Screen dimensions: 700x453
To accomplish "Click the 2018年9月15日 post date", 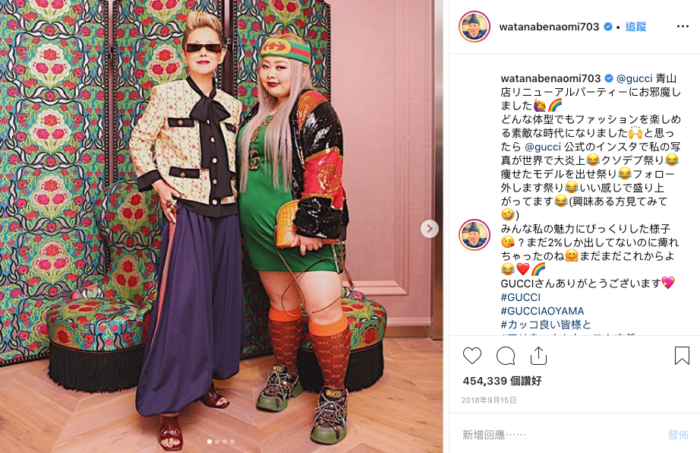I will pos(489,401).
